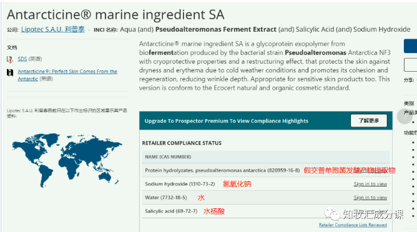The image size is (417, 232).
Task: Click the brochure icon beside Antarcticine document
Action: (10, 72)
